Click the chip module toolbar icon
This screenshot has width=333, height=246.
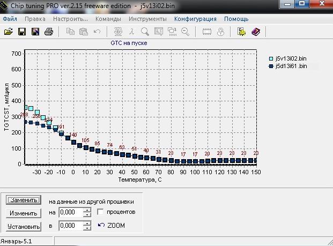206,32
